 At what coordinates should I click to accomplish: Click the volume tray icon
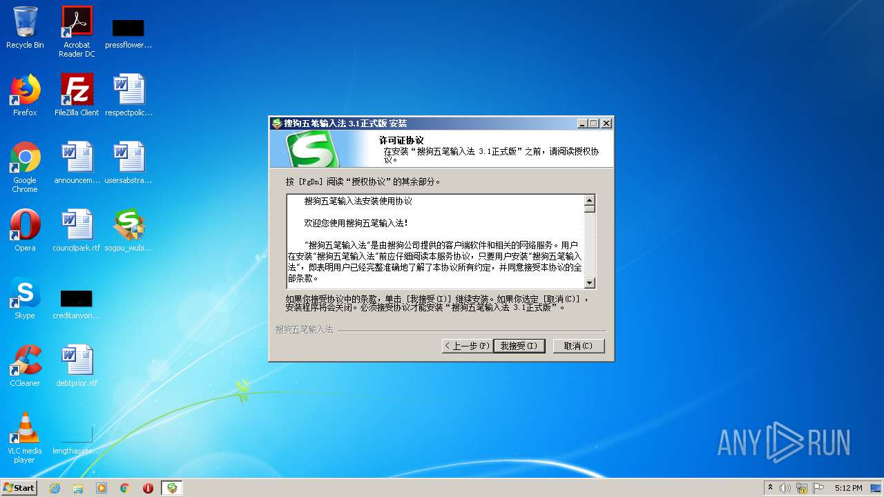pos(785,488)
